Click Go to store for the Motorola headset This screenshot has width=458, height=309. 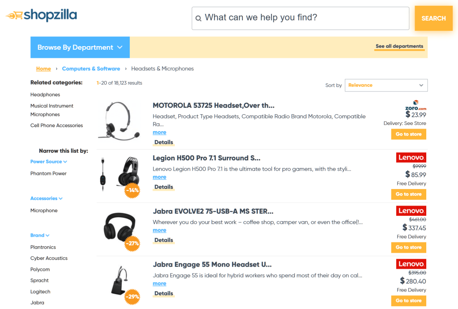coord(408,134)
